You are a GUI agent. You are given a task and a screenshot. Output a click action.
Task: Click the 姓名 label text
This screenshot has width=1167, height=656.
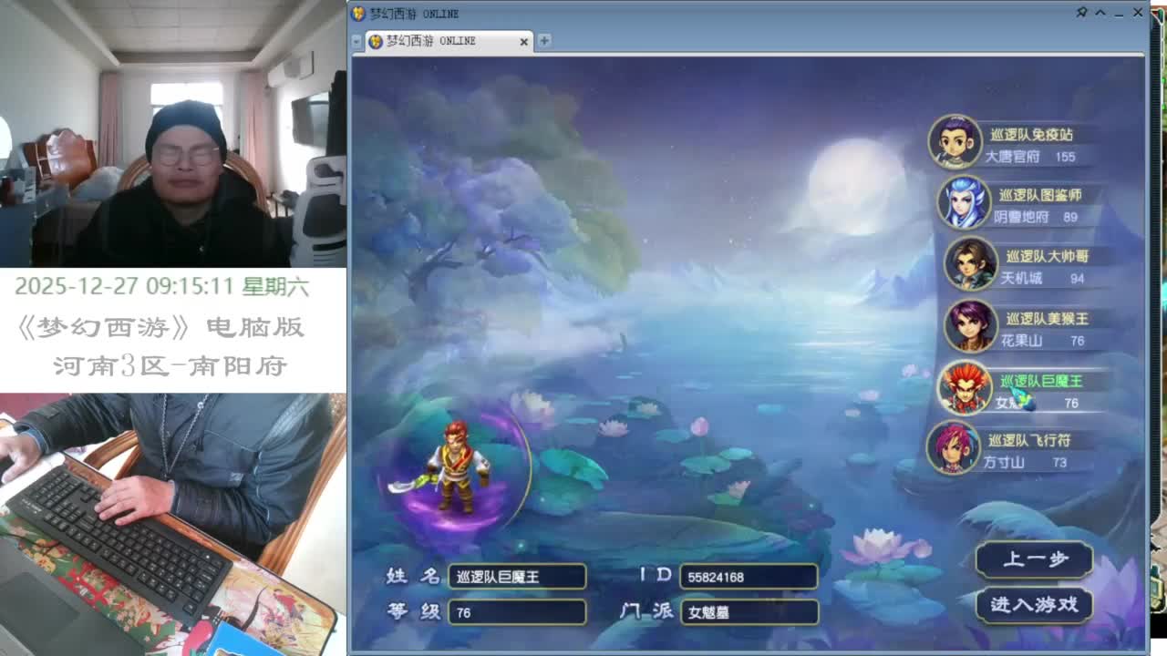(413, 576)
